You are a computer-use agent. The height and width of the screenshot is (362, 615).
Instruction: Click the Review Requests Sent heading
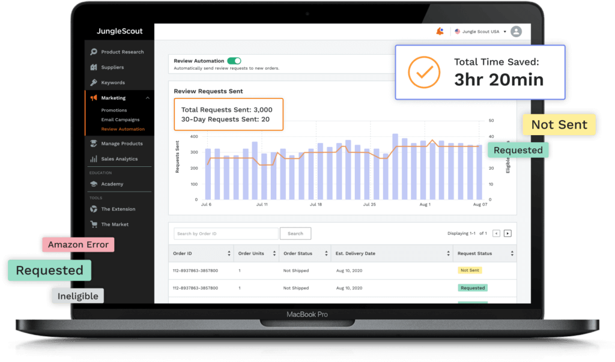pyautogui.click(x=208, y=91)
